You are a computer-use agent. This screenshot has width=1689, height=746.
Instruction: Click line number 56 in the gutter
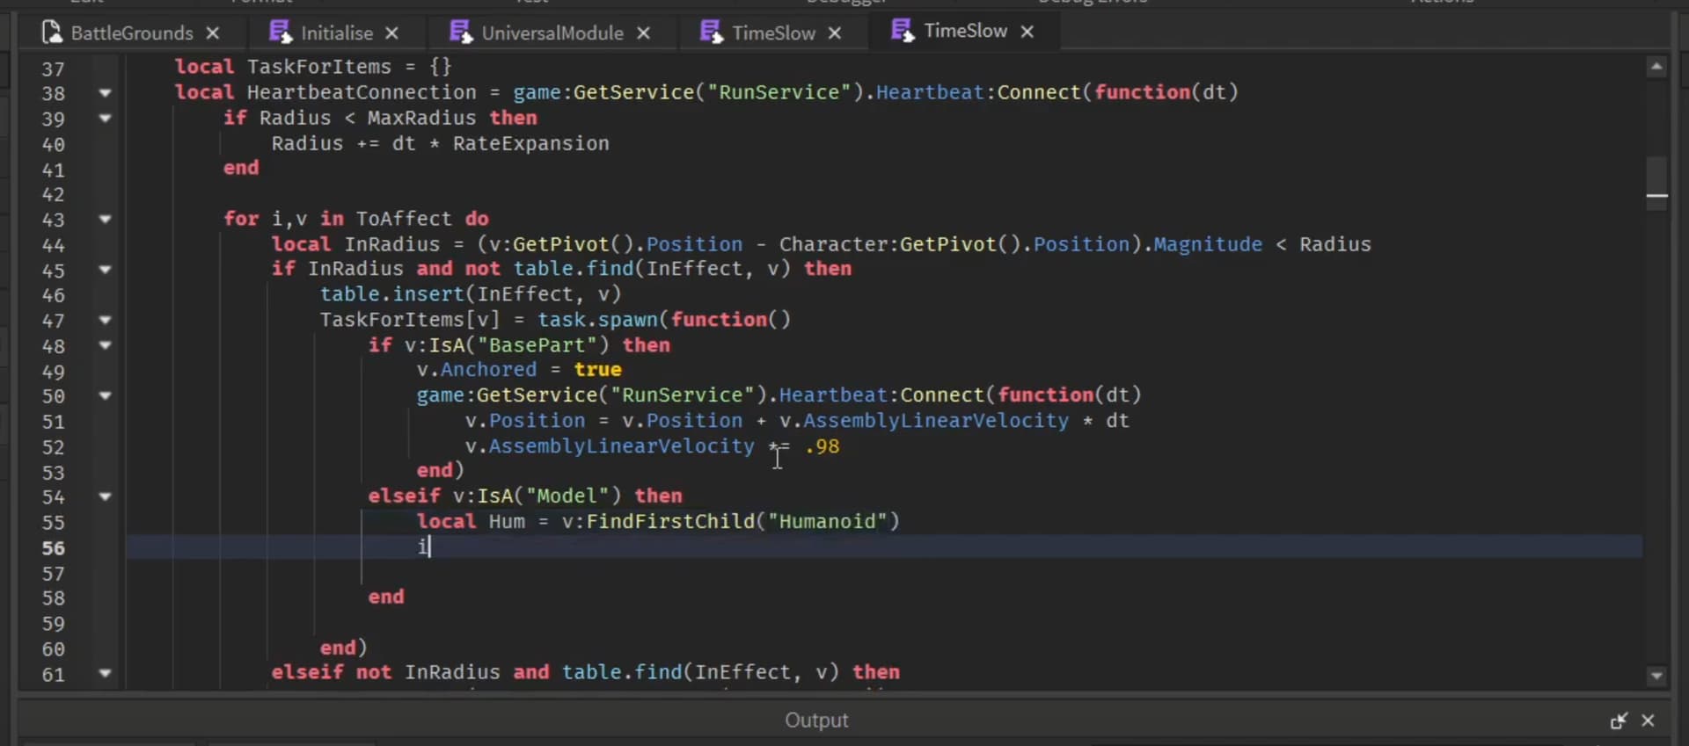tap(54, 548)
